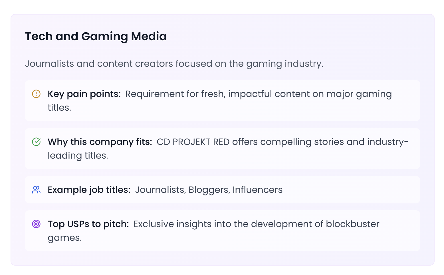Screen dimensions: 444x275
Task: Click the word 'Influencers' in job titles
Action: (257, 190)
